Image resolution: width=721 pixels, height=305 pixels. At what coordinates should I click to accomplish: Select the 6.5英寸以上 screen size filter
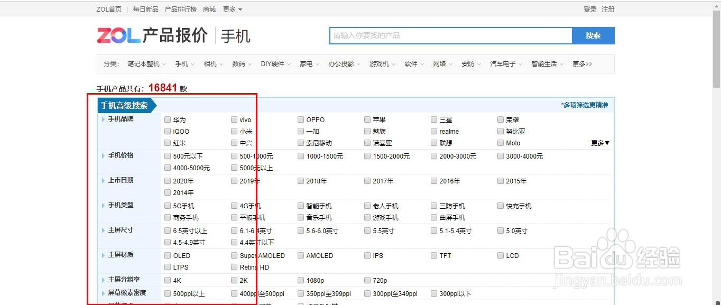click(x=167, y=230)
